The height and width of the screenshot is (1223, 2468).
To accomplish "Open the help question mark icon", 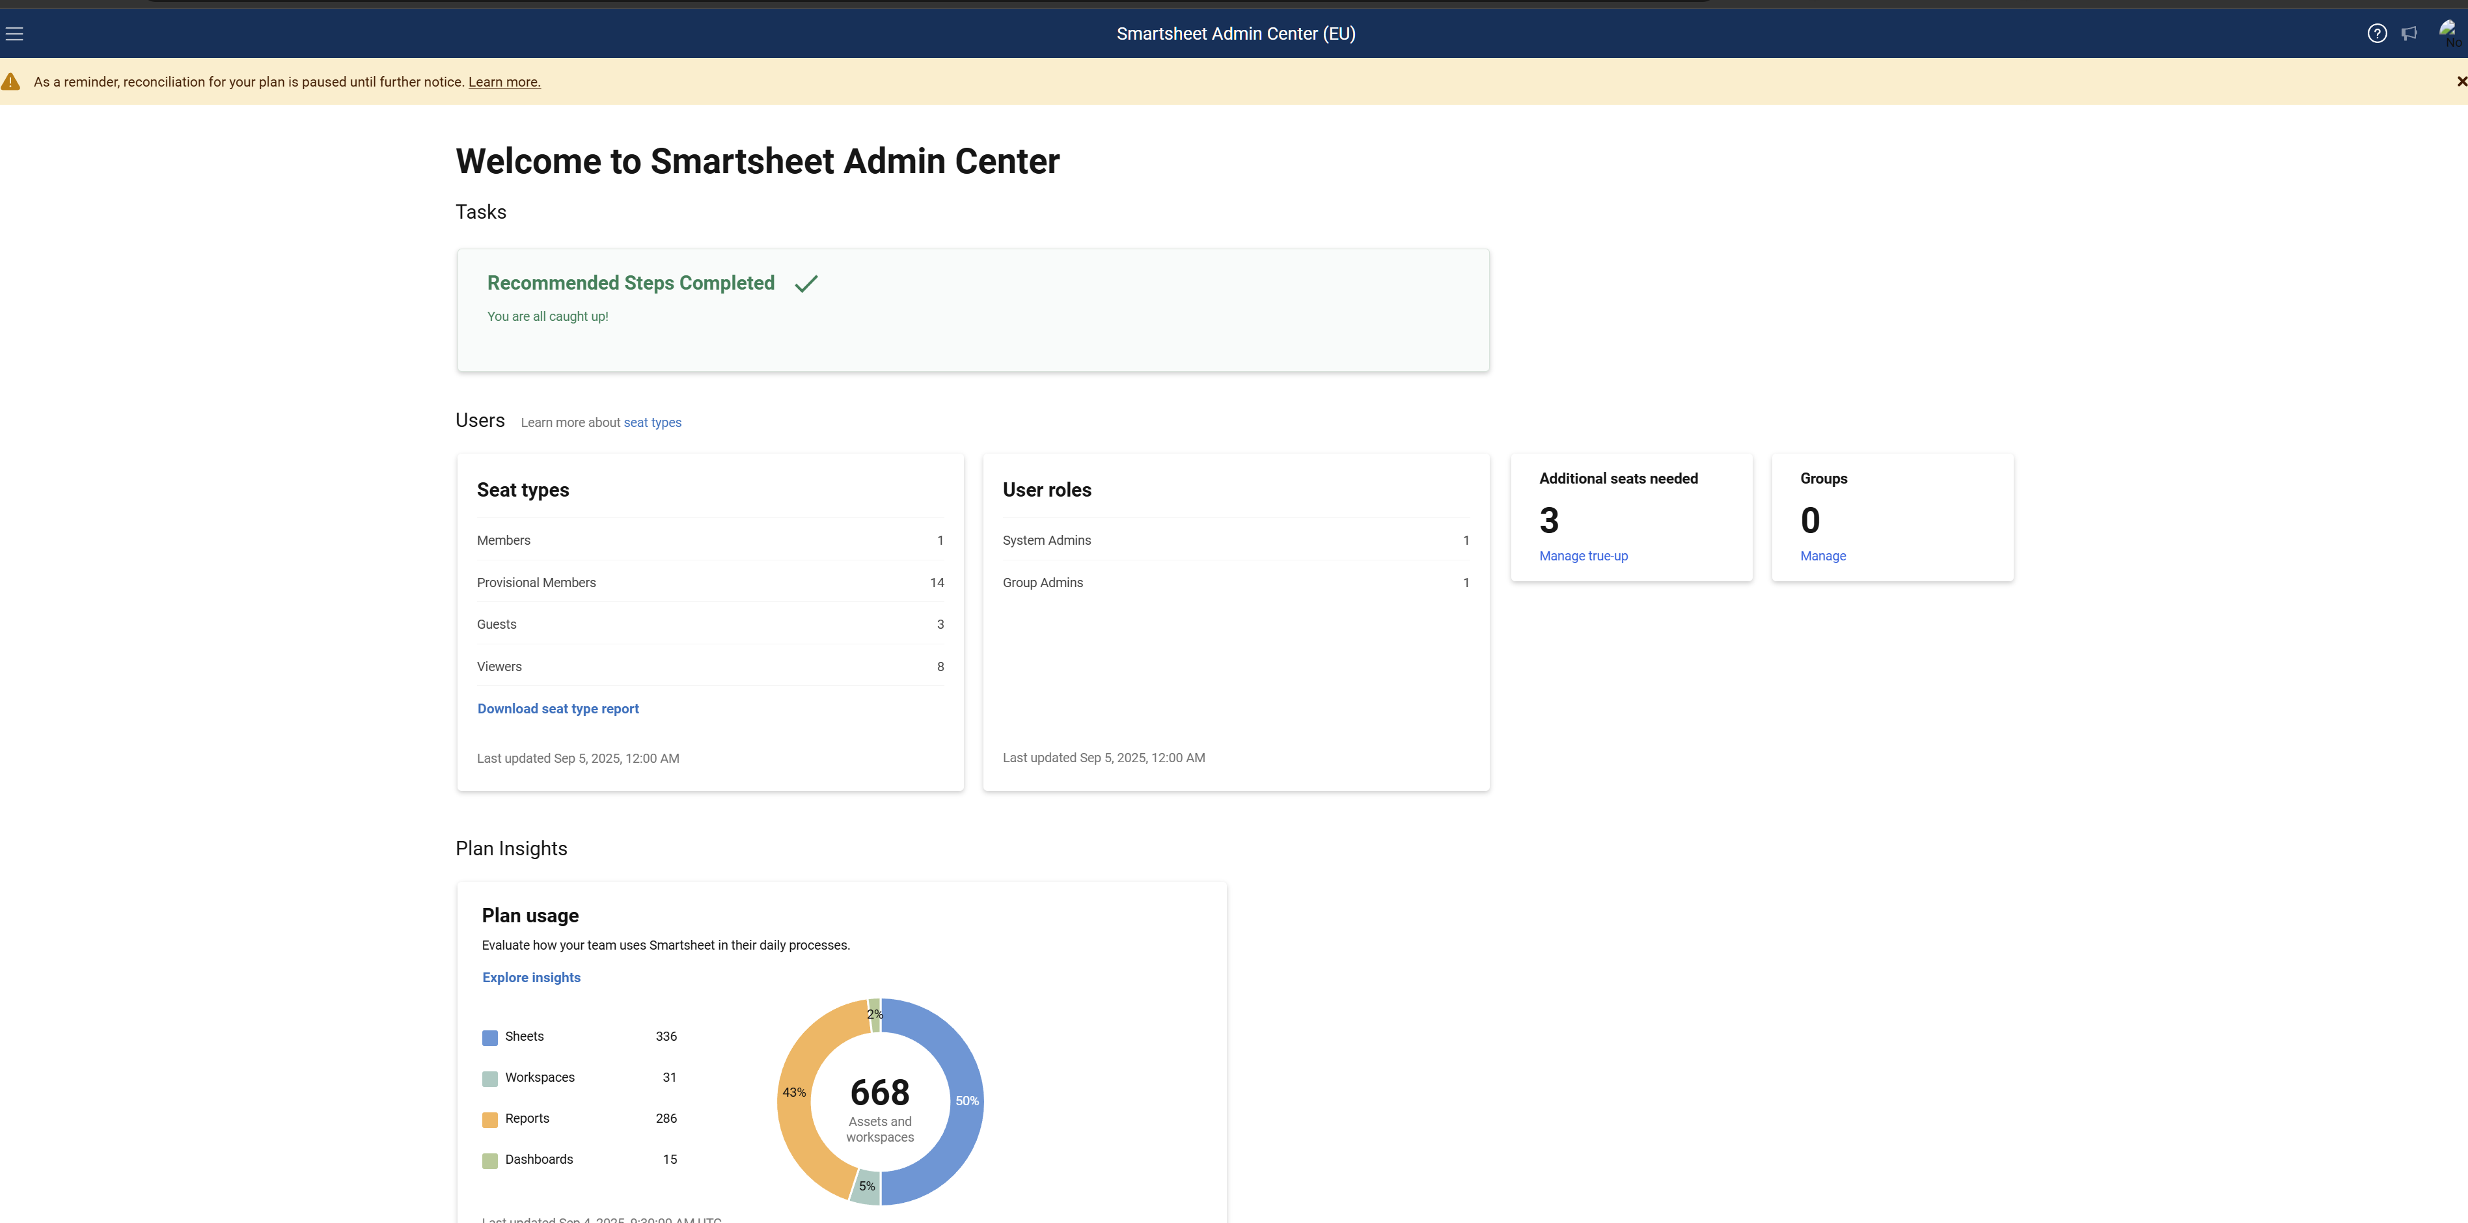I will pos(2377,34).
